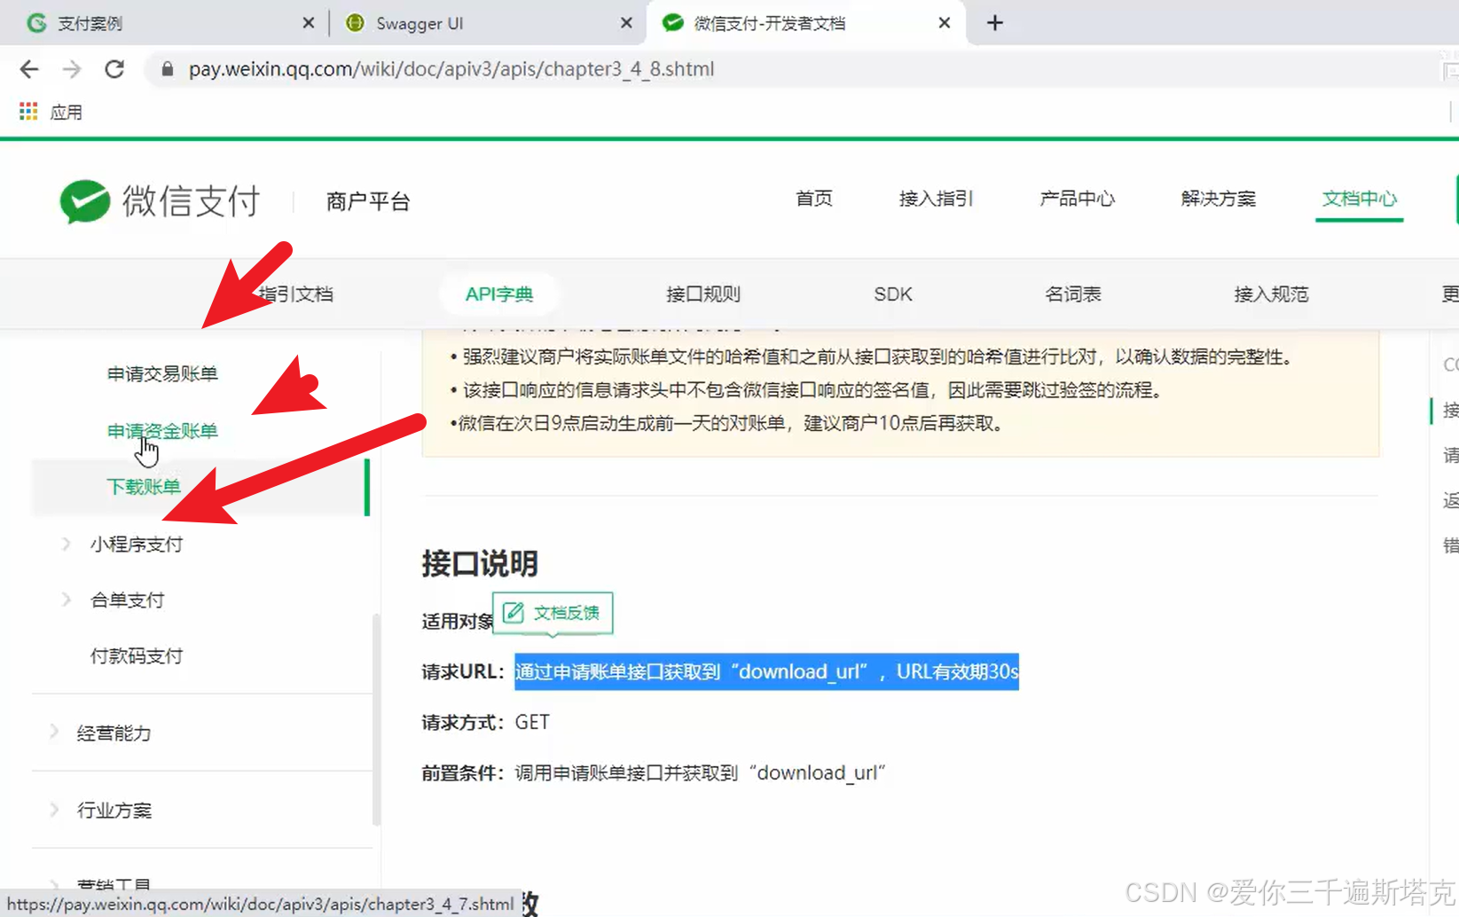The height and width of the screenshot is (917, 1459).
Task: Open 产品中心 in the top navigation
Action: click(x=1077, y=199)
